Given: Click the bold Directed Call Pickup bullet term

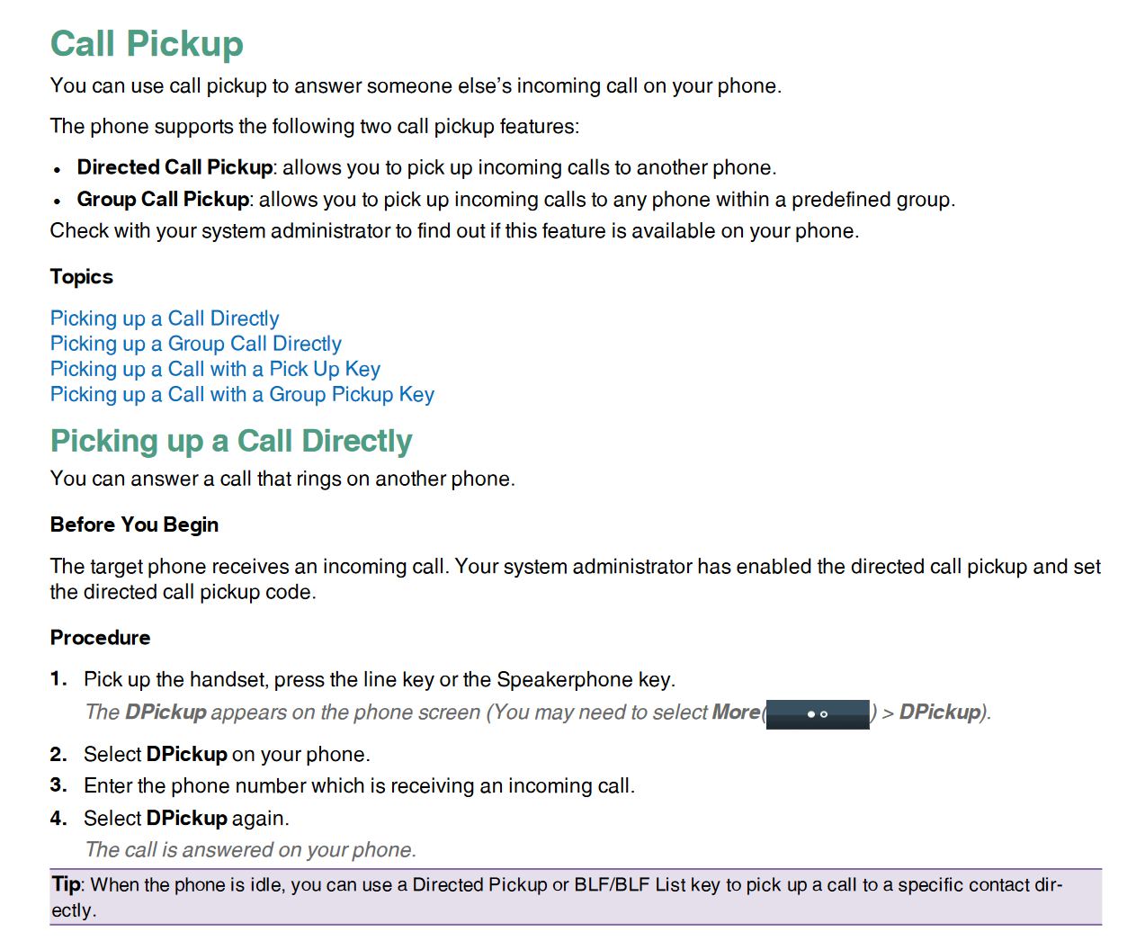Looking at the screenshot, I should tap(174, 167).
